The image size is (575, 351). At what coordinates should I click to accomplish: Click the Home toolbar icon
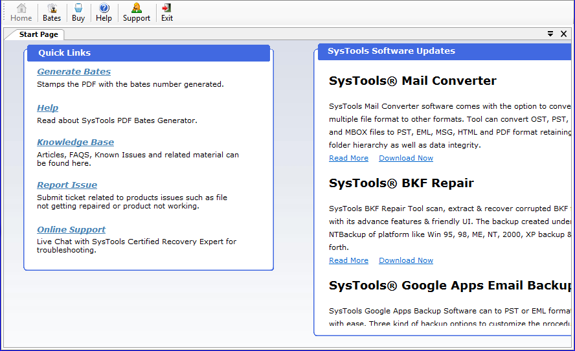[x=21, y=13]
